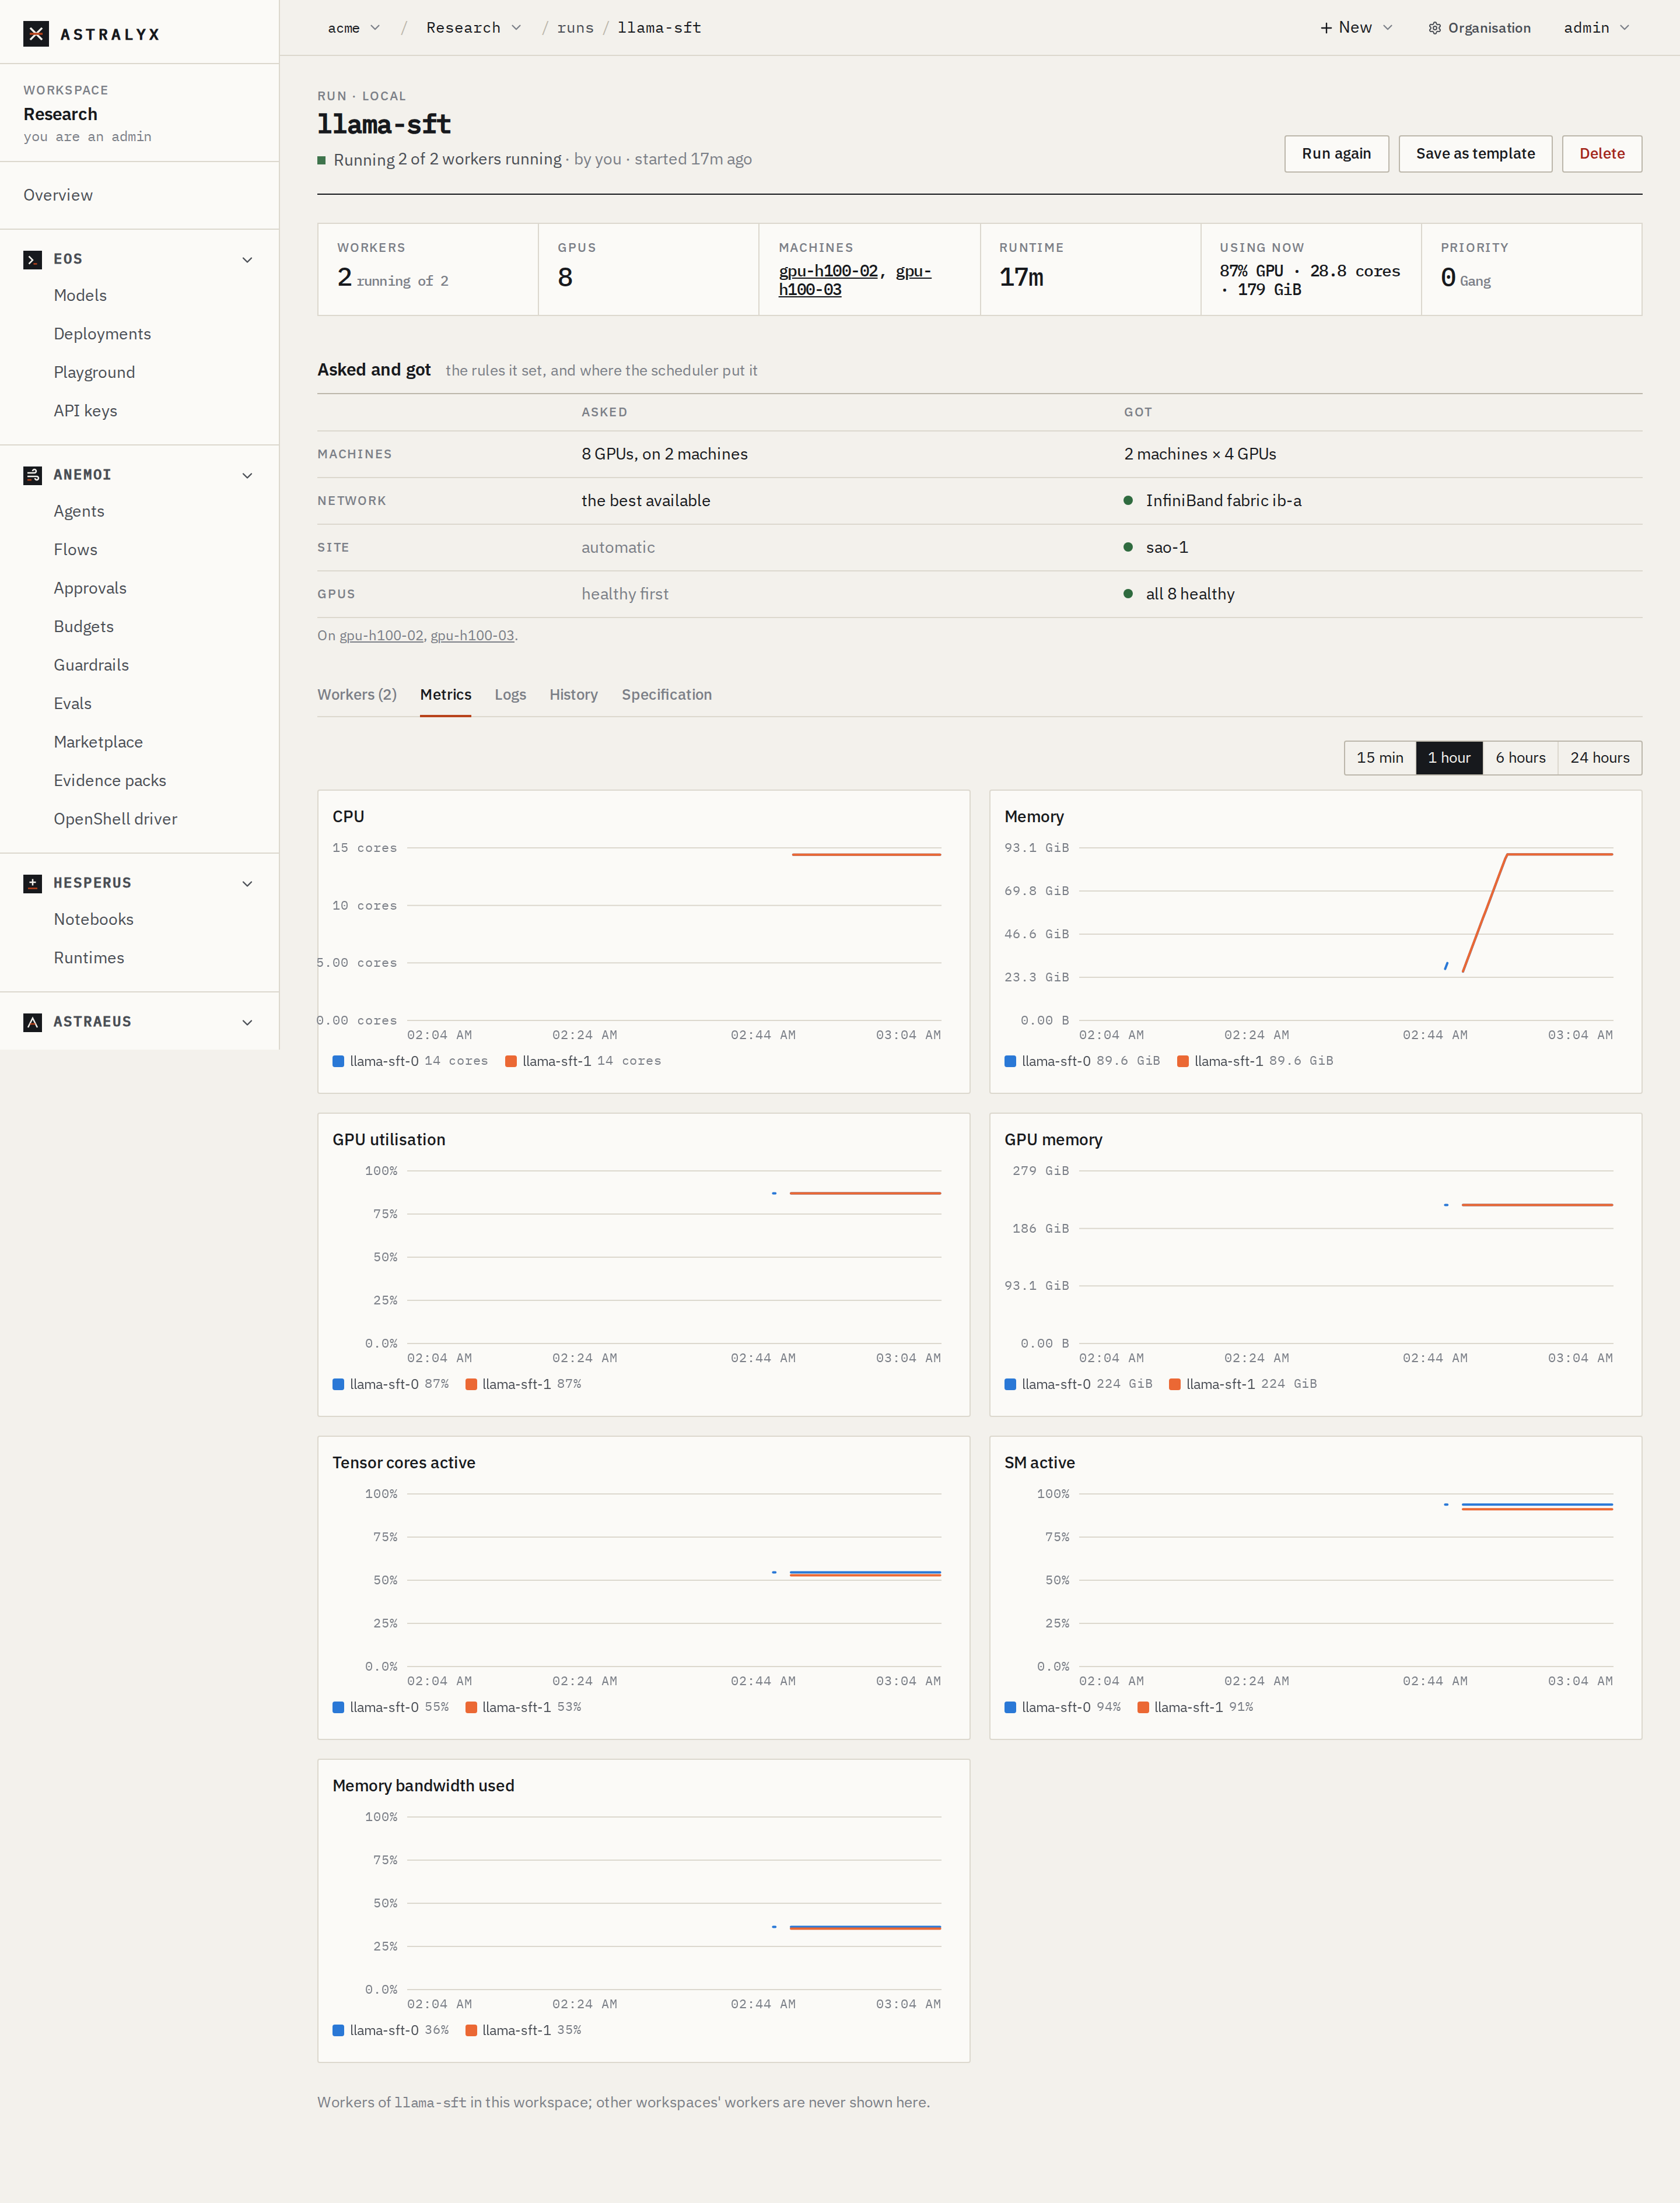The image size is (1680, 2203).
Task: Click the plus icon beside New
Action: coord(1326,28)
